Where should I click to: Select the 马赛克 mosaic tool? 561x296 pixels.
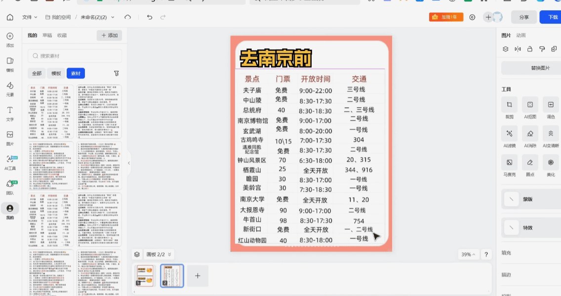(x=509, y=166)
